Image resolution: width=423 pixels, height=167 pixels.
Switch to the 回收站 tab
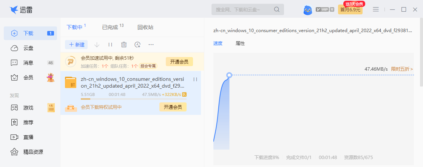(x=145, y=27)
